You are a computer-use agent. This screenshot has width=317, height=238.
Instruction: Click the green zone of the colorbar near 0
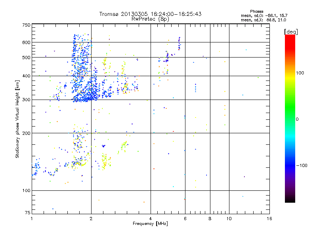(x=290, y=113)
